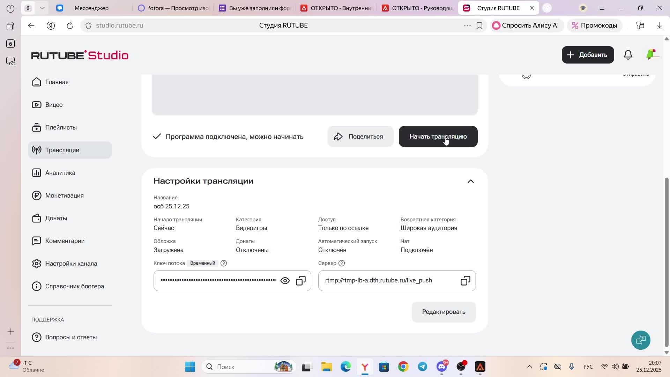Go to Монетизация sidebar section

[x=64, y=195]
